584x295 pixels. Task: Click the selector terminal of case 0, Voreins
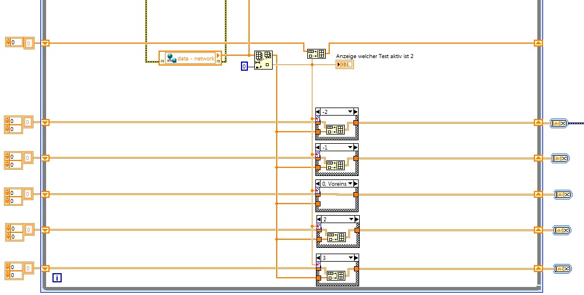318,190
